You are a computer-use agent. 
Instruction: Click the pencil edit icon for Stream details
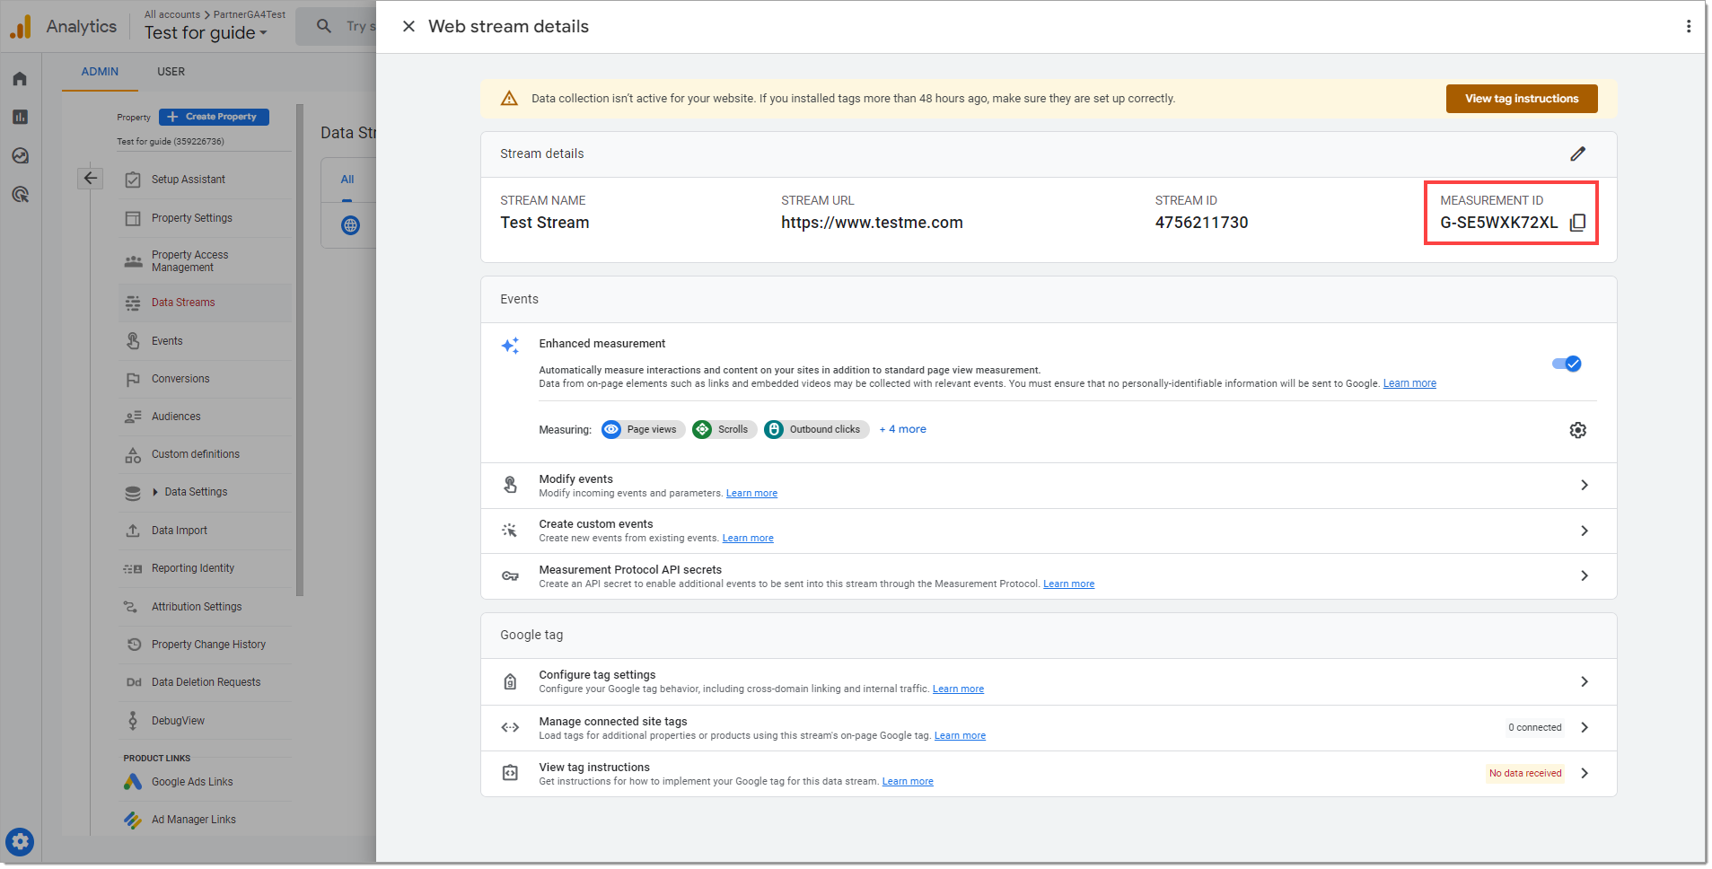click(1577, 154)
